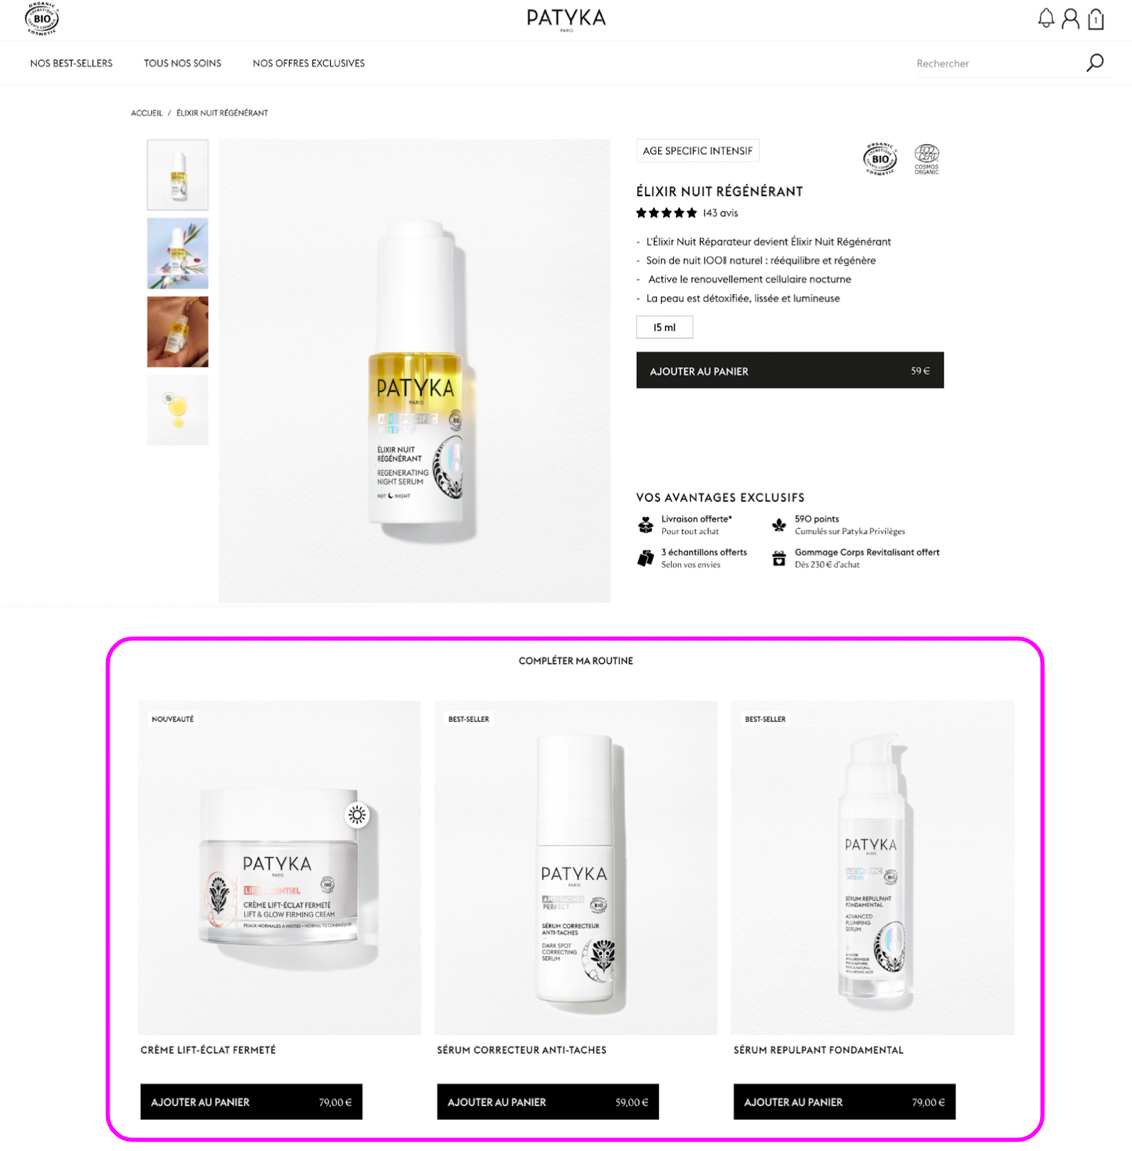Select the hand holding bottle thumbnail
The height and width of the screenshot is (1151, 1132).
tap(178, 332)
